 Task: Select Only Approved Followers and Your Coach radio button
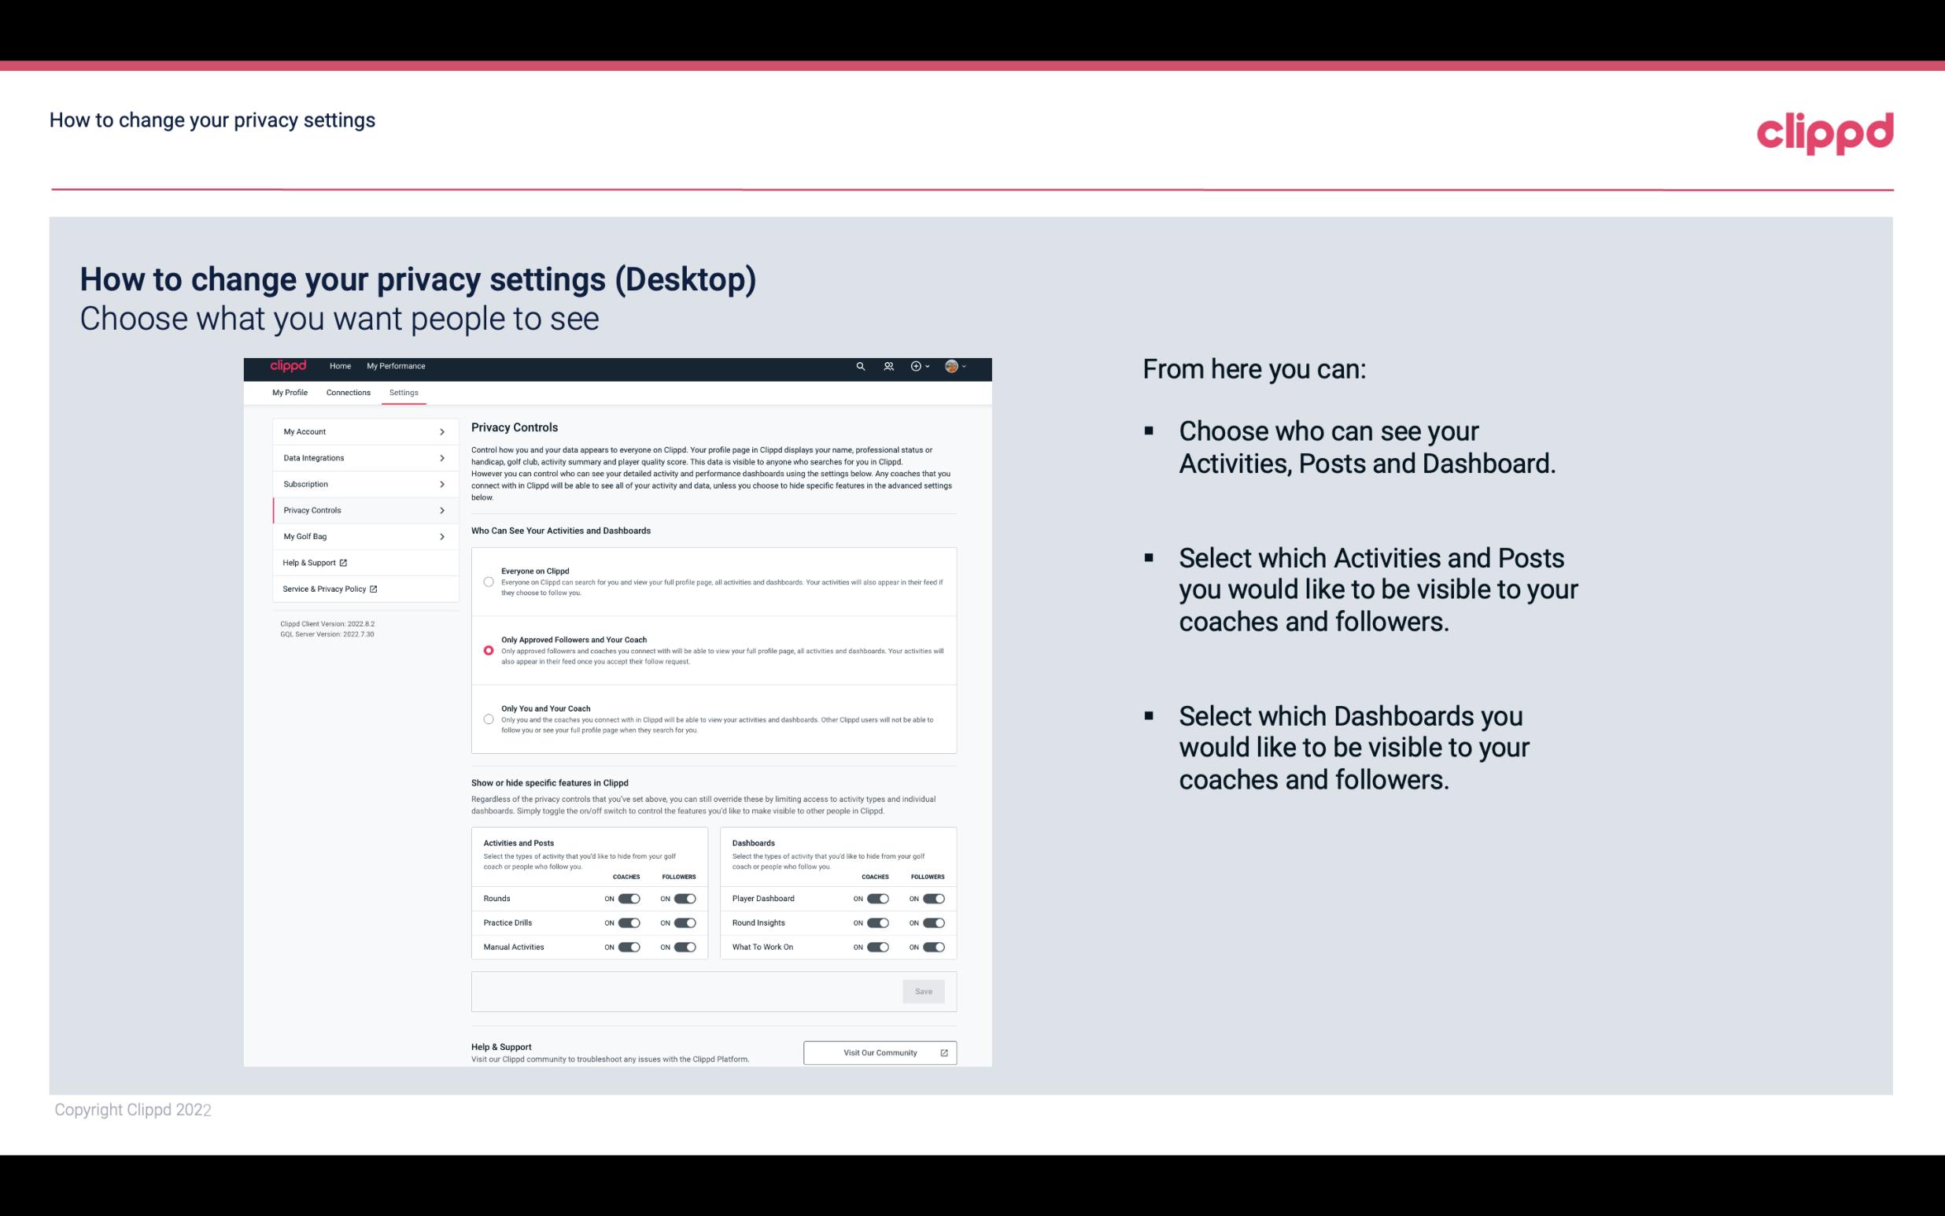(487, 650)
